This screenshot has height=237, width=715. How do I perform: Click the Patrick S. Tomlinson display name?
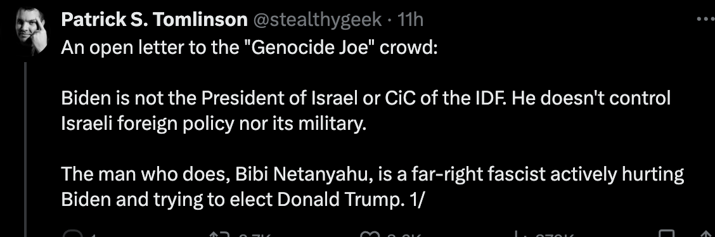pos(154,20)
